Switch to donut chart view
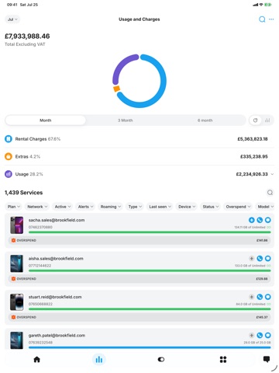Image resolution: width=279 pixels, height=373 pixels. coord(255,120)
